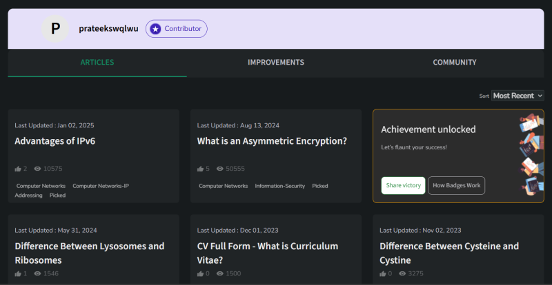Click thumbs-up on CV Full Form article
The image size is (552, 285).
click(200, 274)
